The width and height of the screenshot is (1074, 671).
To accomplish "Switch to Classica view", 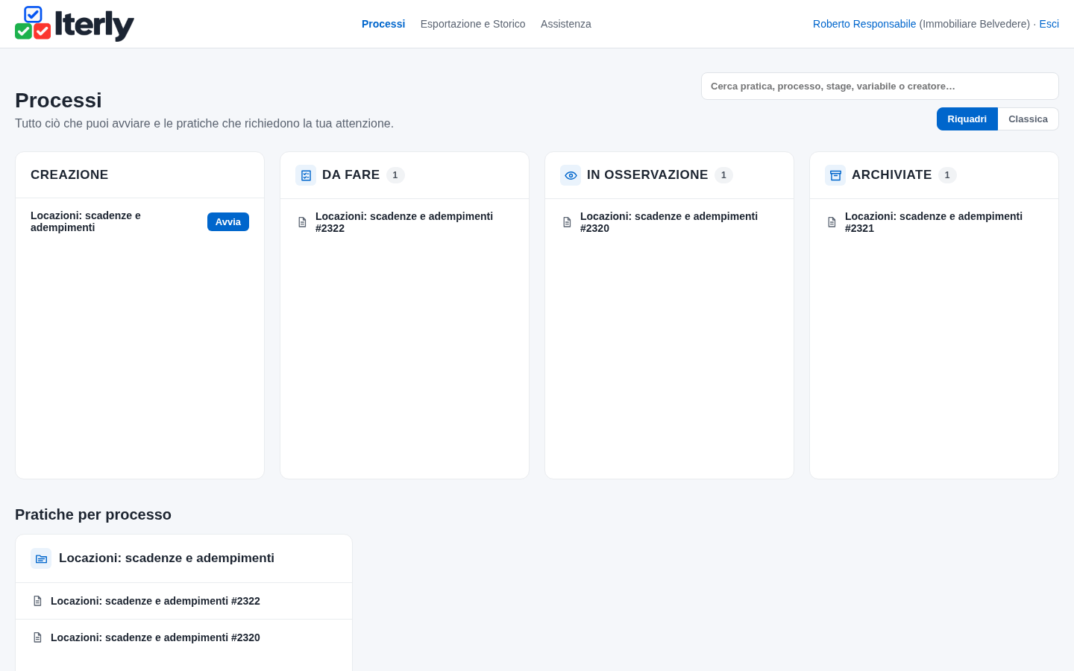I will pyautogui.click(x=1028, y=119).
